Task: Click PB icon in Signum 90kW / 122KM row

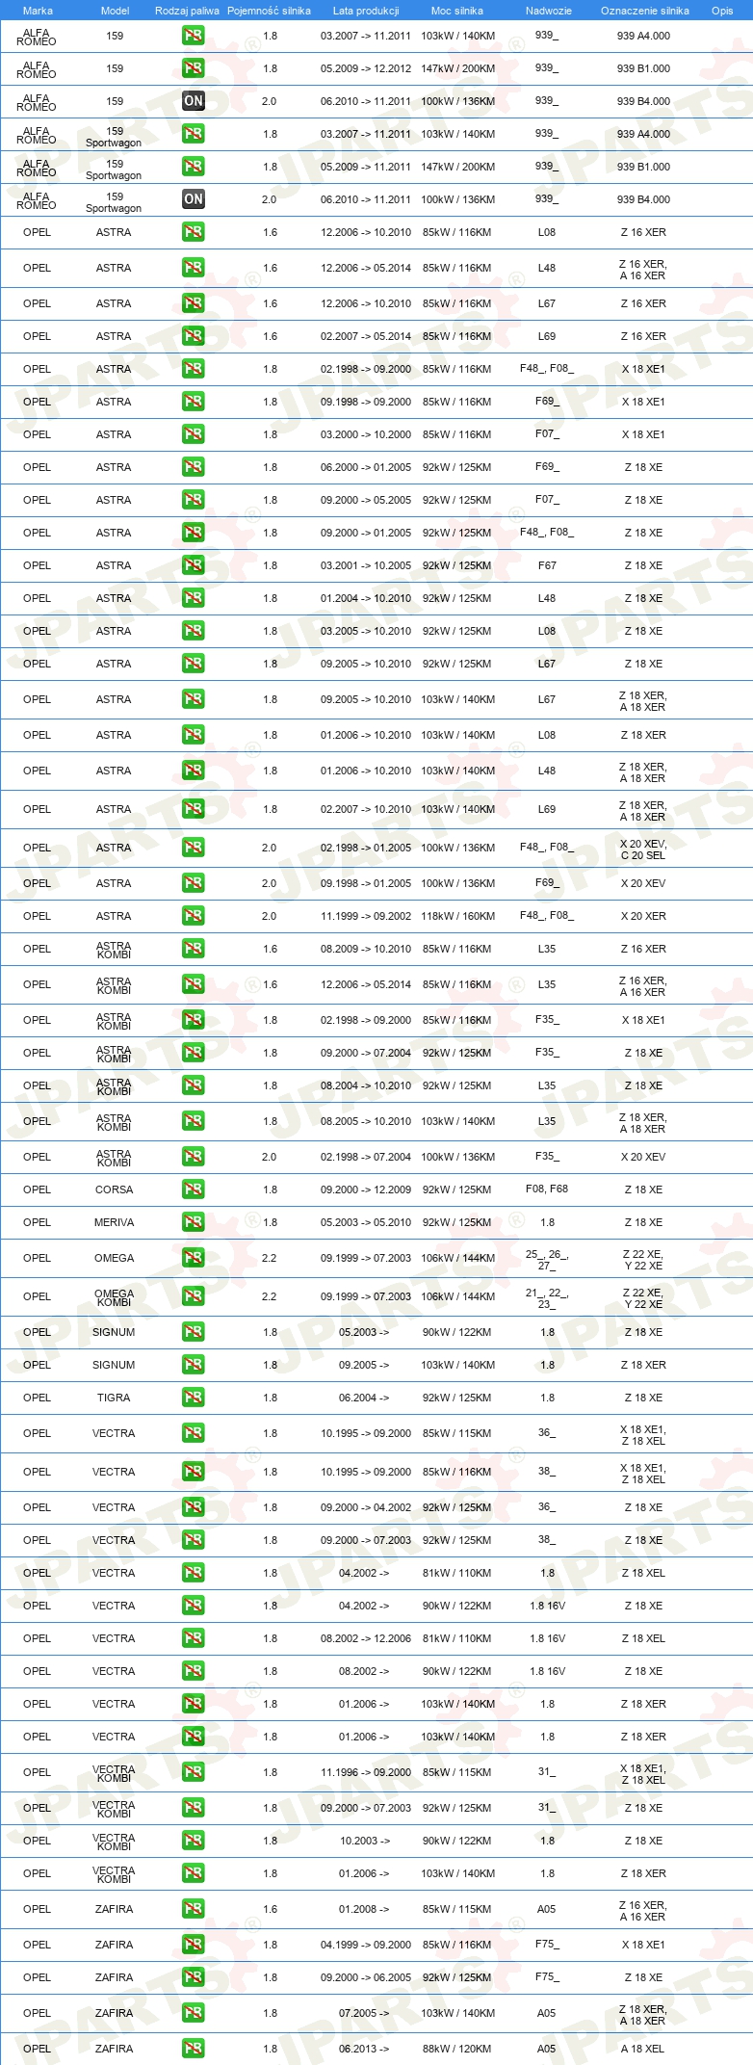Action: (194, 1332)
